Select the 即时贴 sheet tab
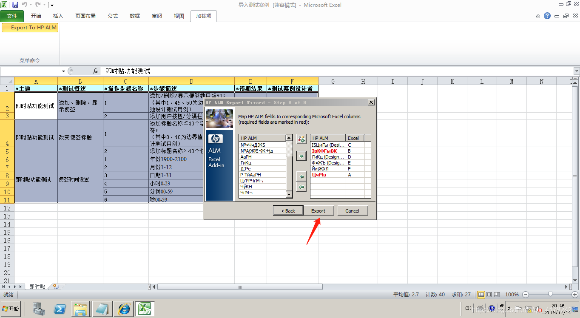The height and width of the screenshot is (318, 580). [37, 287]
